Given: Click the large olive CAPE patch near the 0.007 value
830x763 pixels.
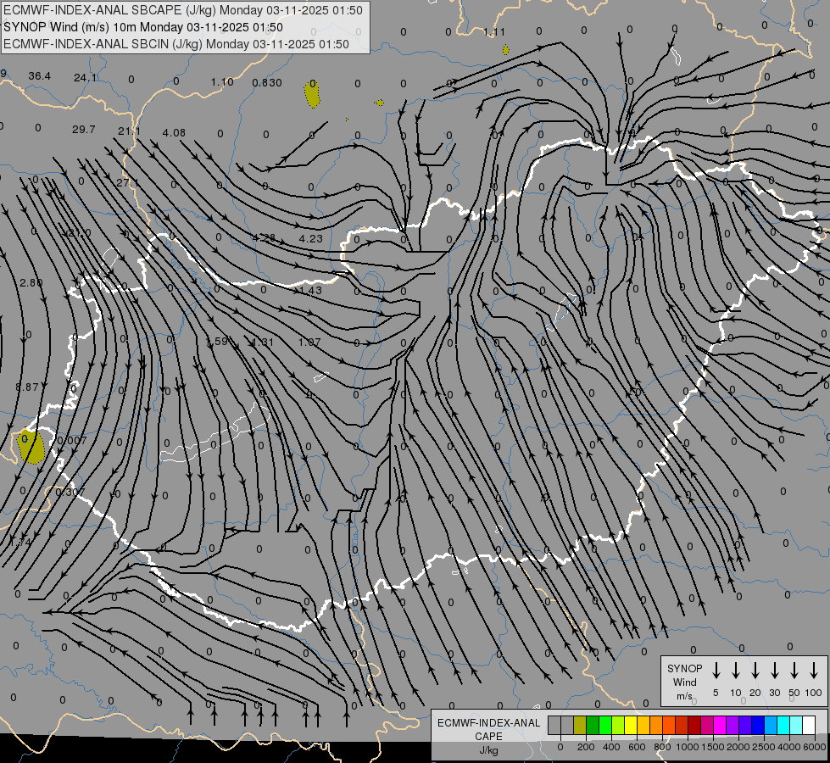Looking at the screenshot, I should click(31, 447).
